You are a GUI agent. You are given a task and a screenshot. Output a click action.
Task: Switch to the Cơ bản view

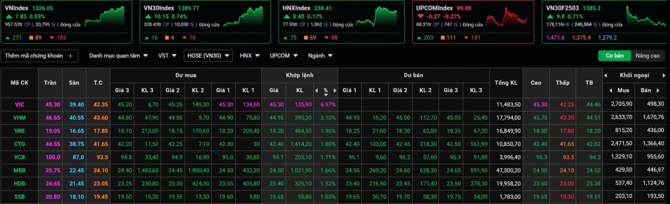[615, 56]
